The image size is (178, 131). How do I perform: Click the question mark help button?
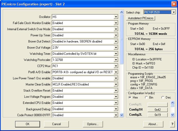(172, 124)
